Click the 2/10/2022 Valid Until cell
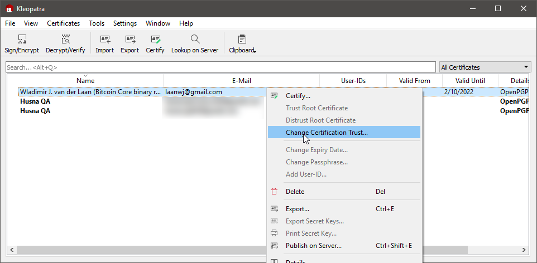This screenshot has height=263, width=537. click(459, 91)
